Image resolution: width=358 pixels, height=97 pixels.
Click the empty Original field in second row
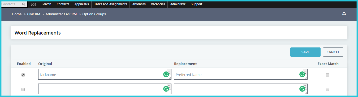click(105, 89)
